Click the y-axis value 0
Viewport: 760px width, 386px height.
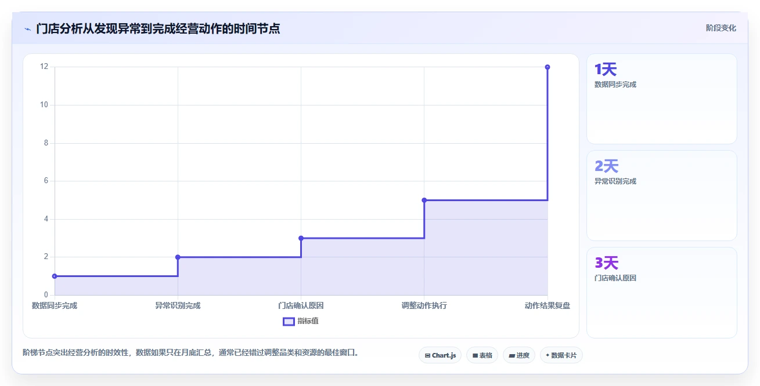click(46, 295)
